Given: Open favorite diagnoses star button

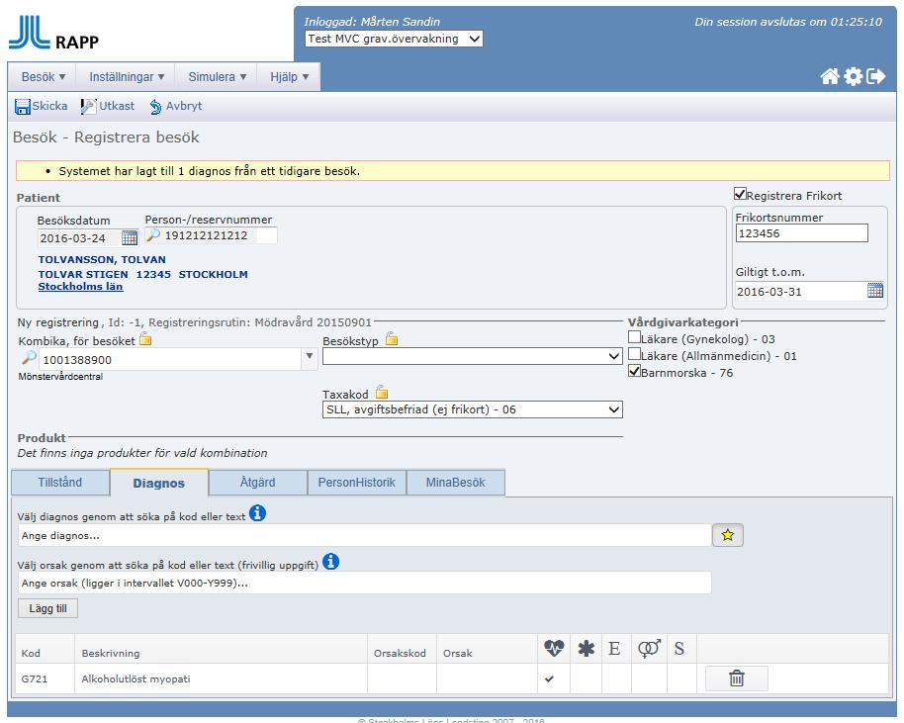Looking at the screenshot, I should pos(728,535).
